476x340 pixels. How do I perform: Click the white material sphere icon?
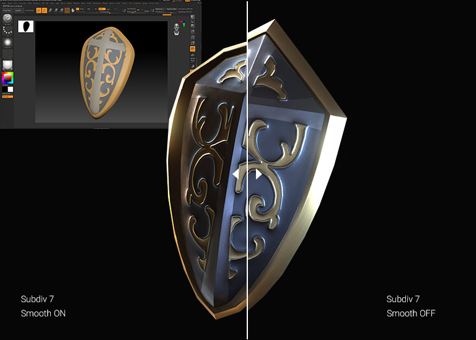pyautogui.click(x=7, y=65)
